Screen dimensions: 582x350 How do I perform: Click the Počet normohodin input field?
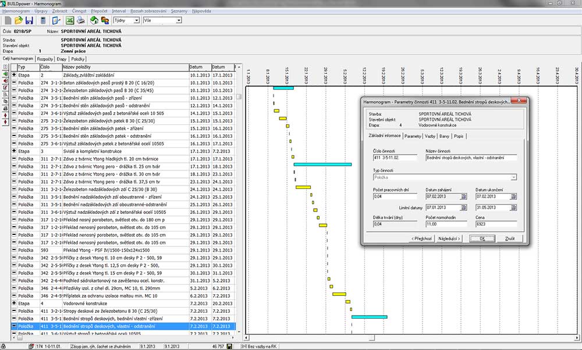pyautogui.click(x=446, y=224)
